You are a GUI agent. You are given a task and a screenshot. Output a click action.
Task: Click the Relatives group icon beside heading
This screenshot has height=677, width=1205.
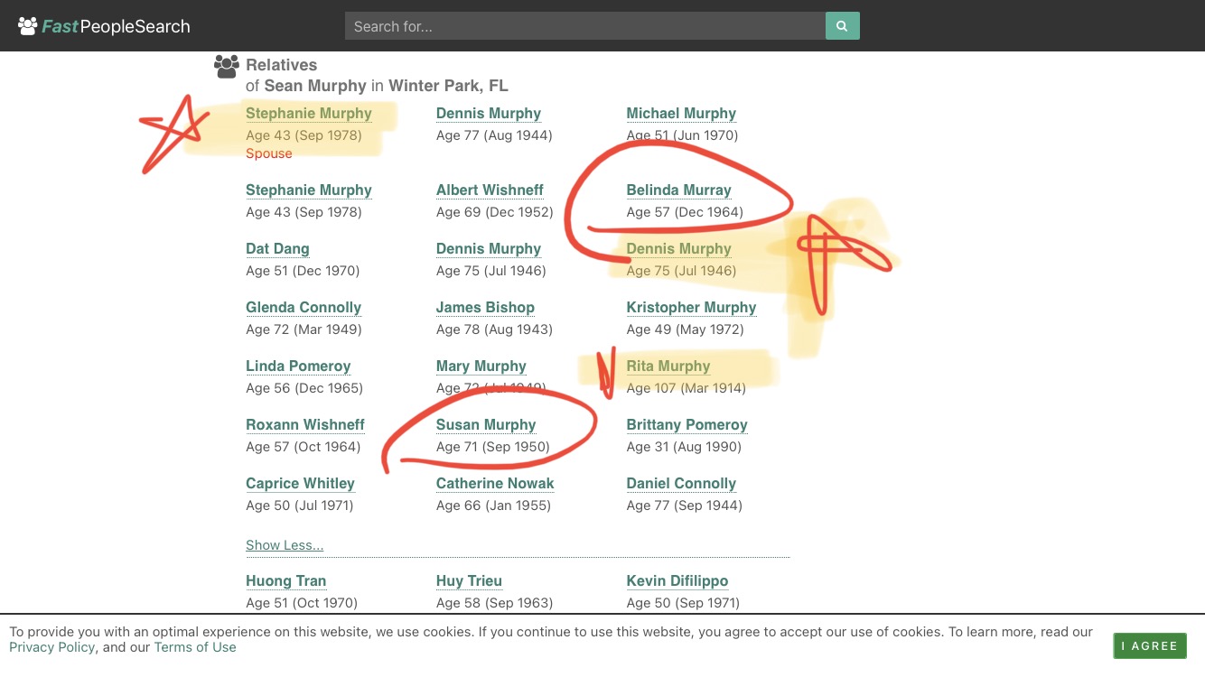[x=227, y=66]
